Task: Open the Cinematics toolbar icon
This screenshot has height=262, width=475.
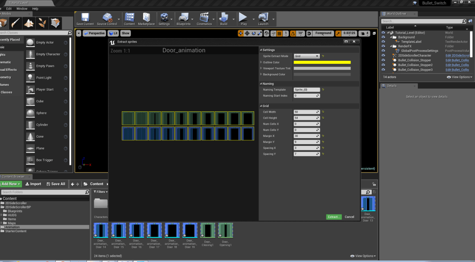Action: pos(204,18)
